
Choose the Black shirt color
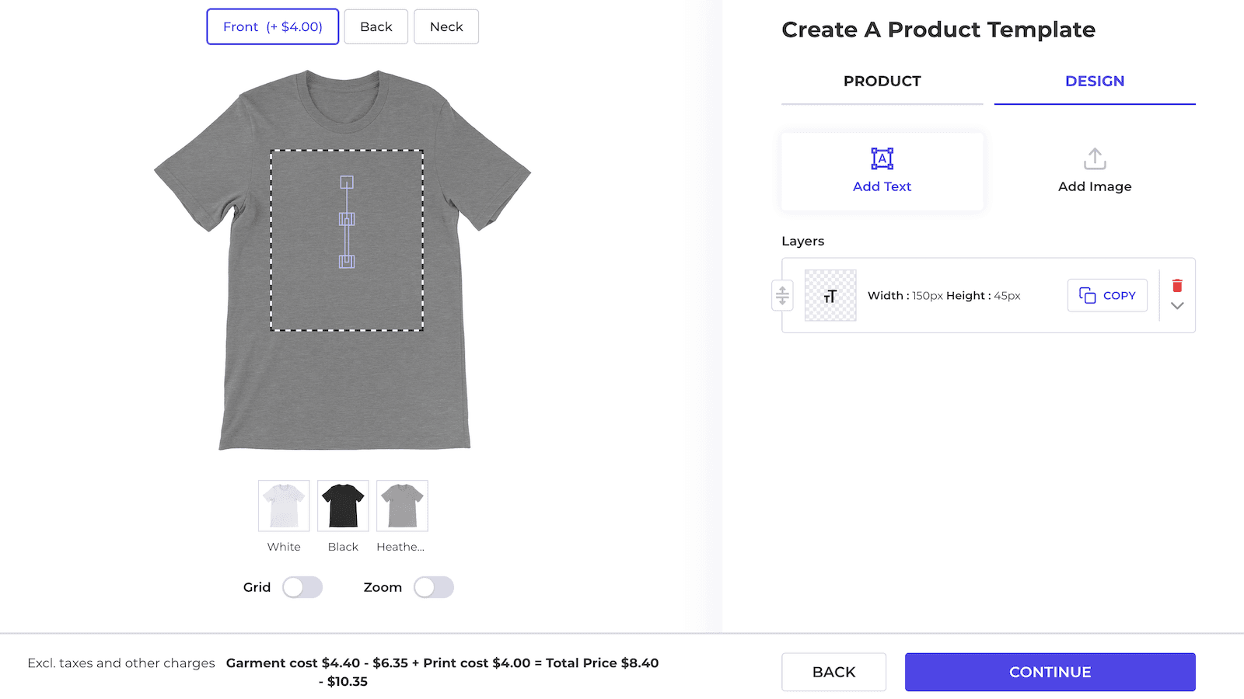(342, 505)
